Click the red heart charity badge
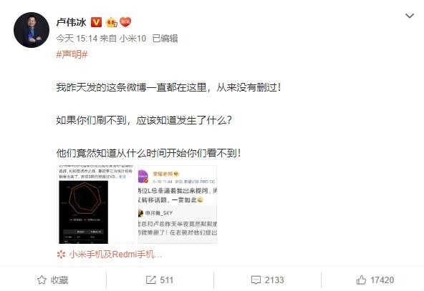The image size is (424, 291). [x=125, y=22]
